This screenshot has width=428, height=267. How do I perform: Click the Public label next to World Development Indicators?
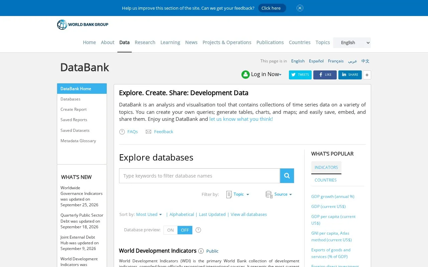[x=212, y=251]
